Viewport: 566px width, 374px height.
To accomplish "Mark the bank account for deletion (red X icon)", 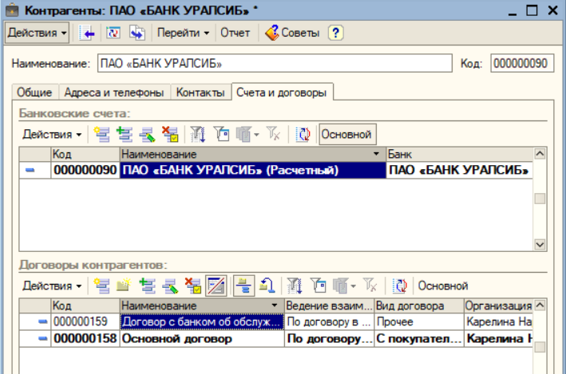I will click(170, 134).
